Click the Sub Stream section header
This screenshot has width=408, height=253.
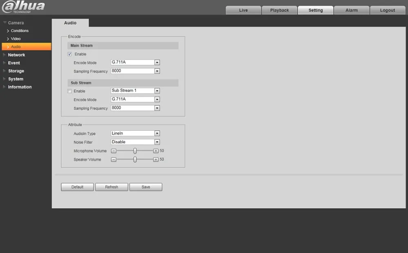pos(123,83)
